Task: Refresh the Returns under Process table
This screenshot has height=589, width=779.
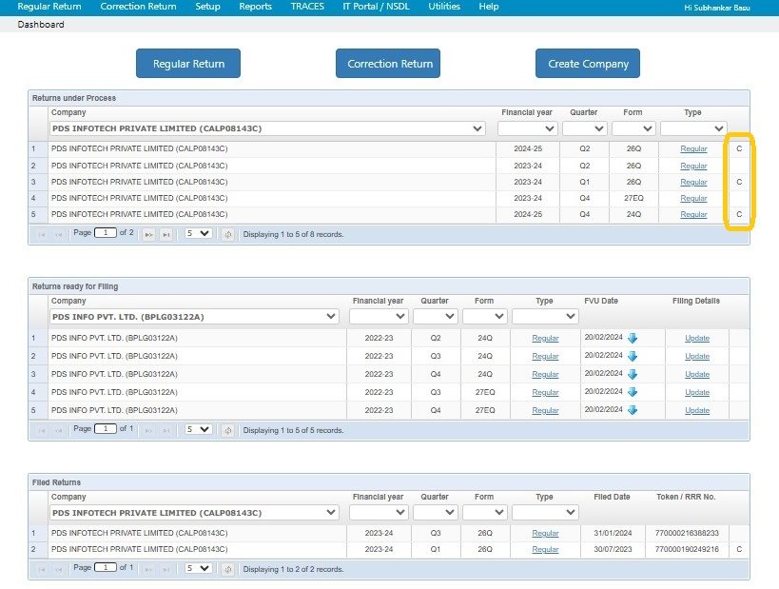Action: coord(226,233)
